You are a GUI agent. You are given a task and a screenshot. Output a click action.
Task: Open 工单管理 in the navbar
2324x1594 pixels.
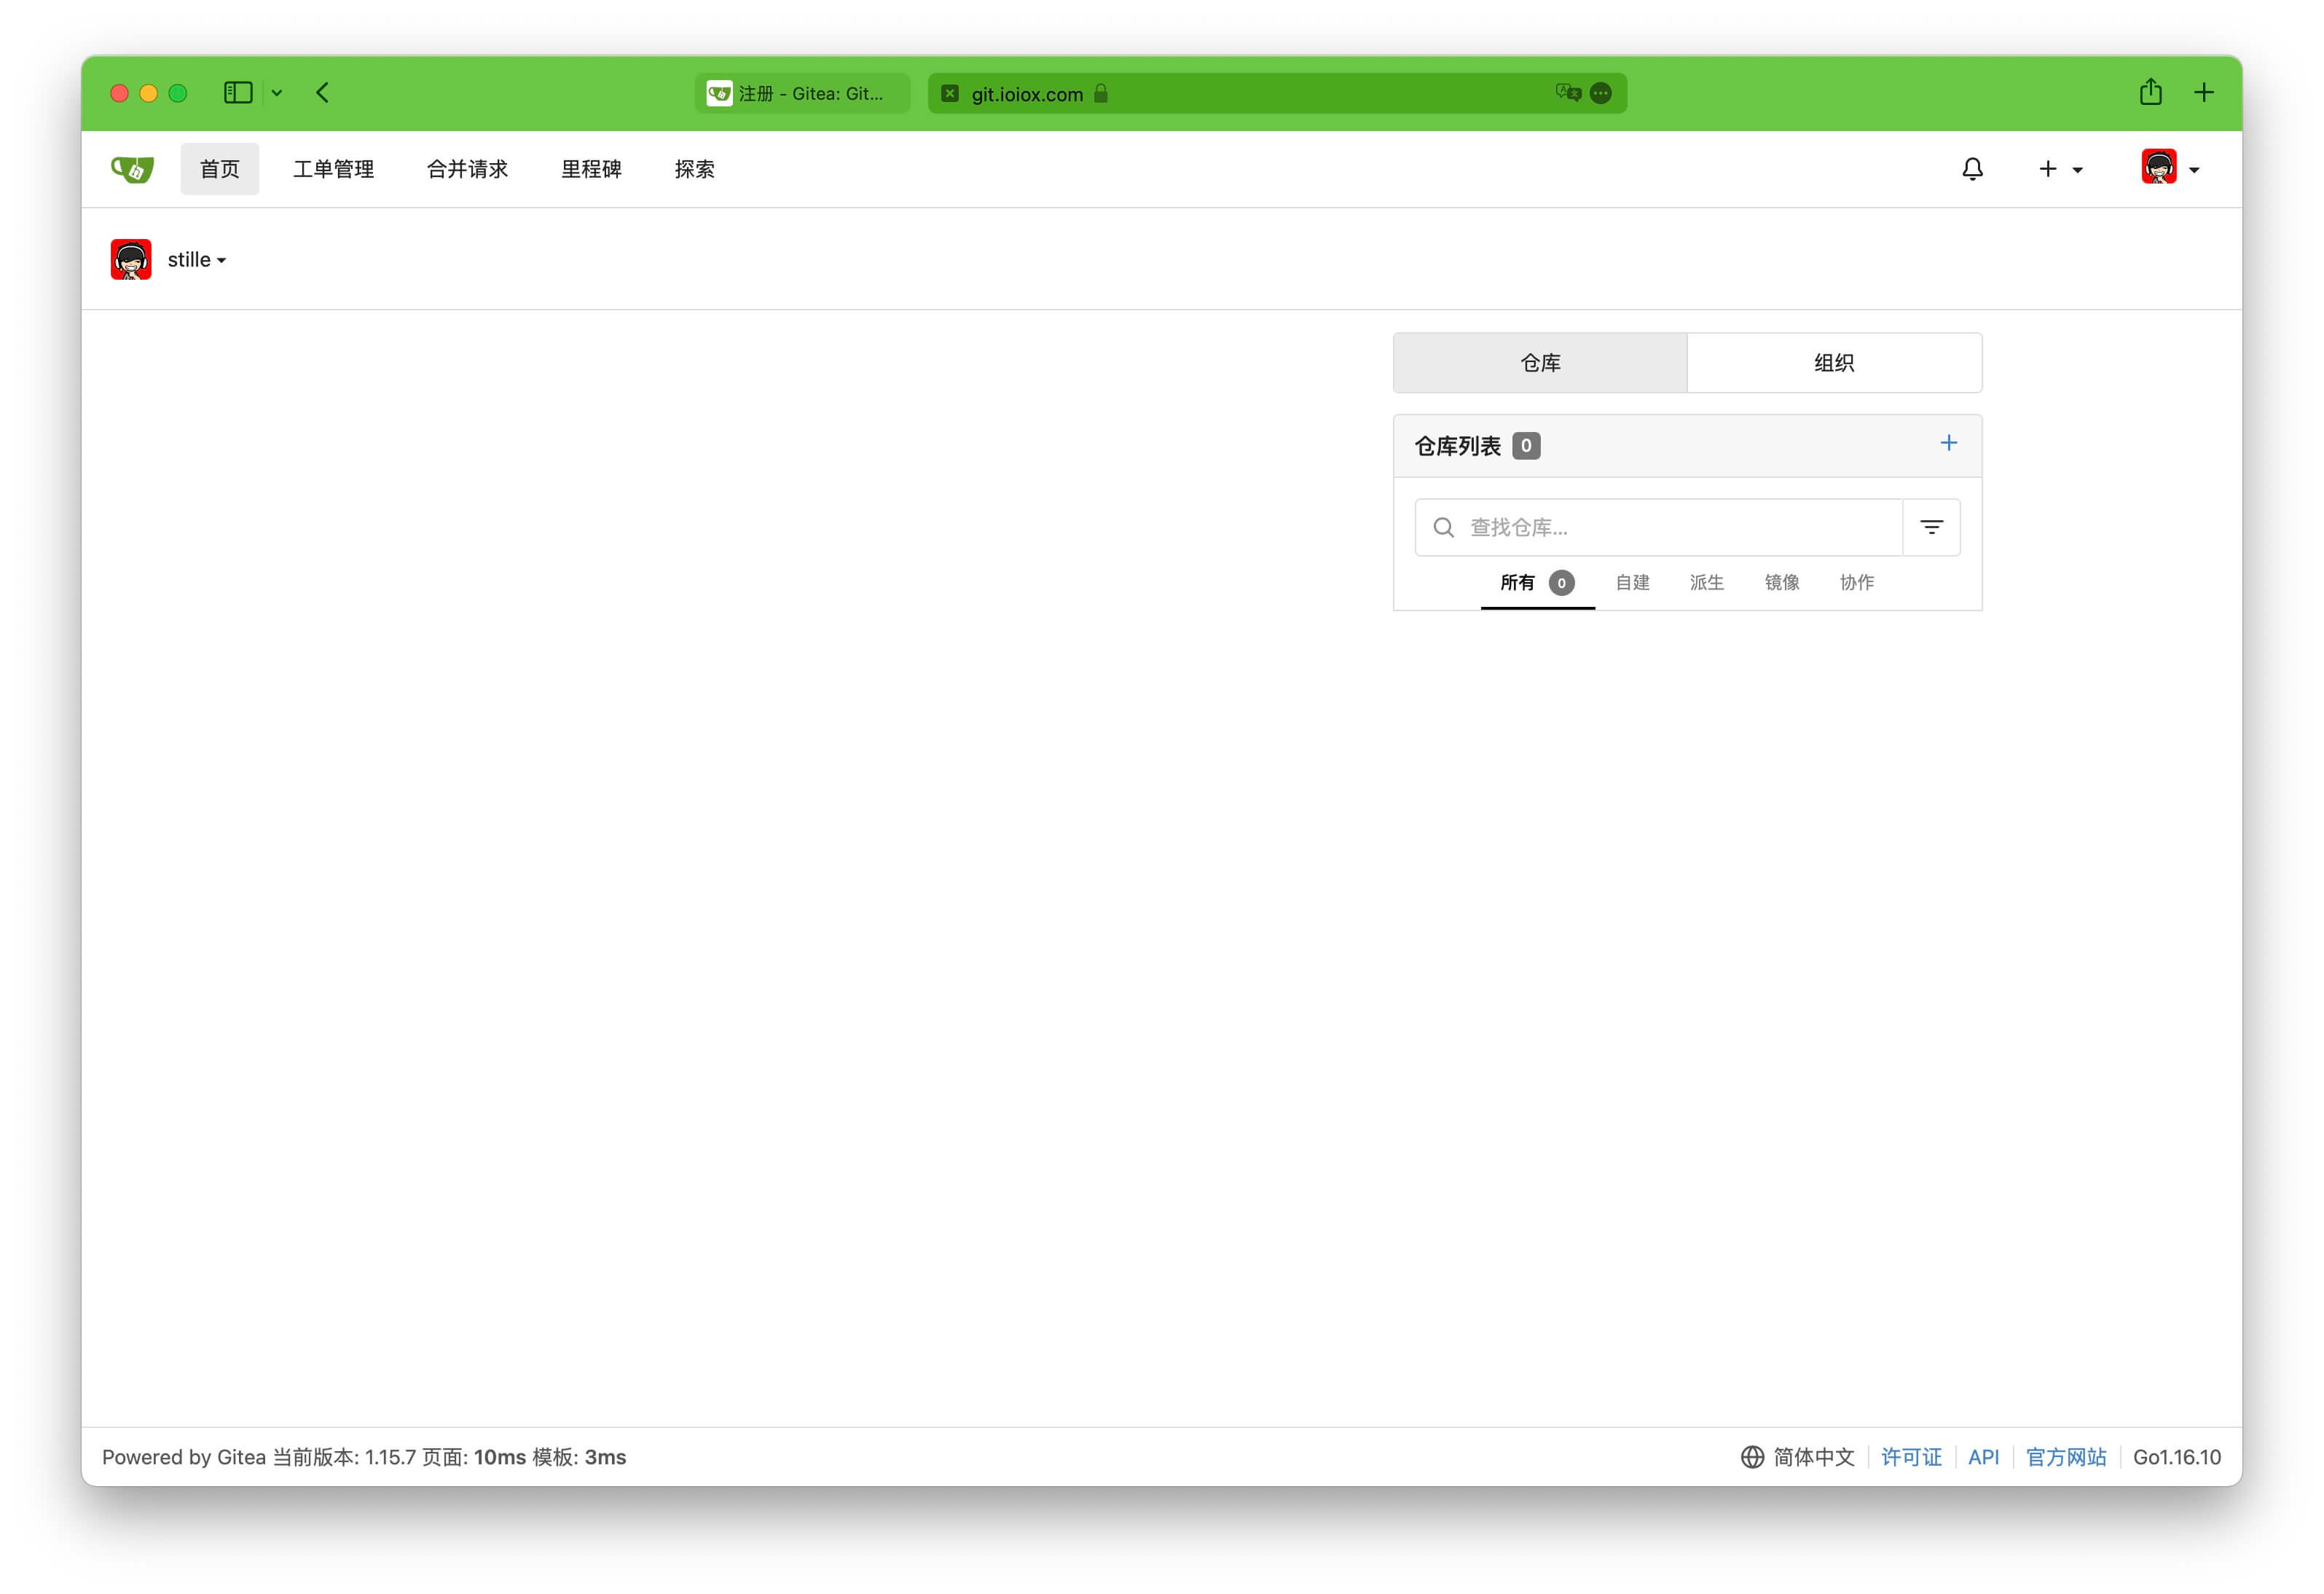click(333, 169)
